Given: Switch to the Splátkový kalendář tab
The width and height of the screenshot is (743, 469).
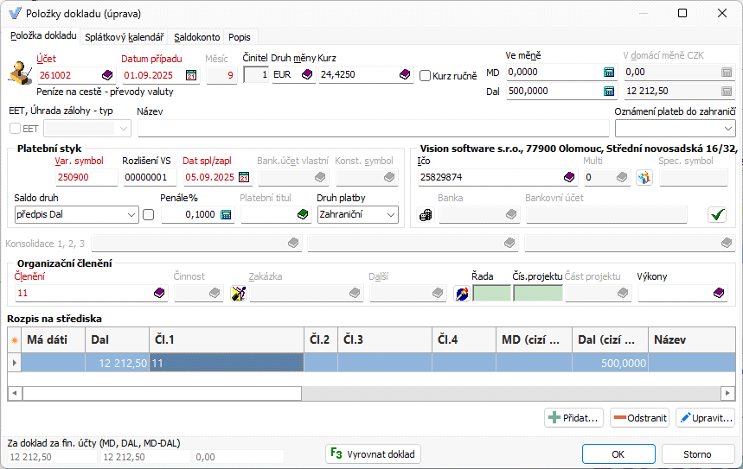Looking at the screenshot, I should (x=125, y=37).
